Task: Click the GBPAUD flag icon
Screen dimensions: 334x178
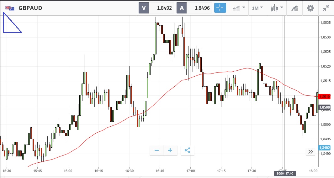Action: coord(10,8)
